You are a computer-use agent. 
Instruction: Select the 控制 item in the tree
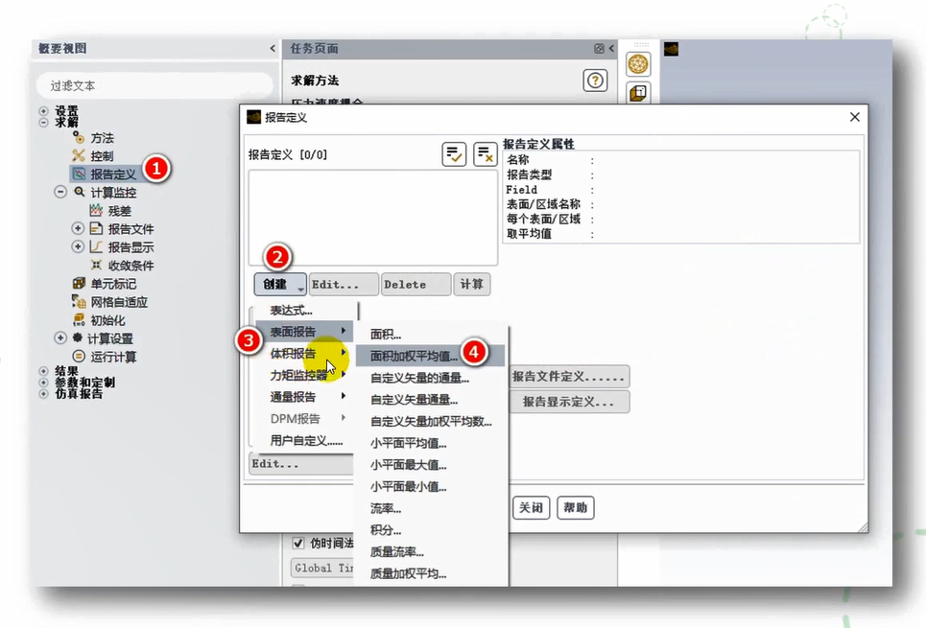point(102,156)
